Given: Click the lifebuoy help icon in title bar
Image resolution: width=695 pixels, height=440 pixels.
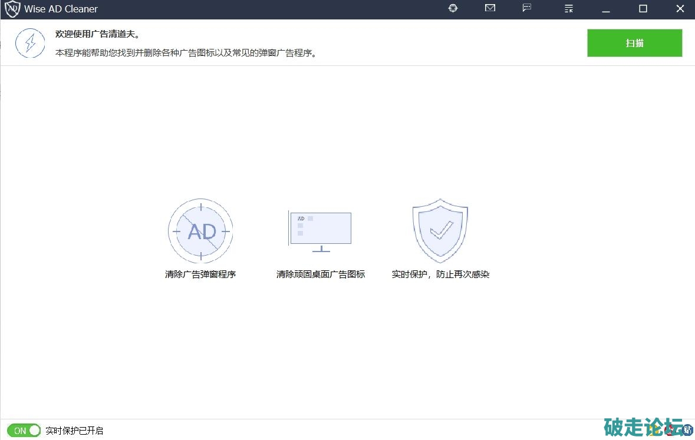Looking at the screenshot, I should [x=453, y=8].
